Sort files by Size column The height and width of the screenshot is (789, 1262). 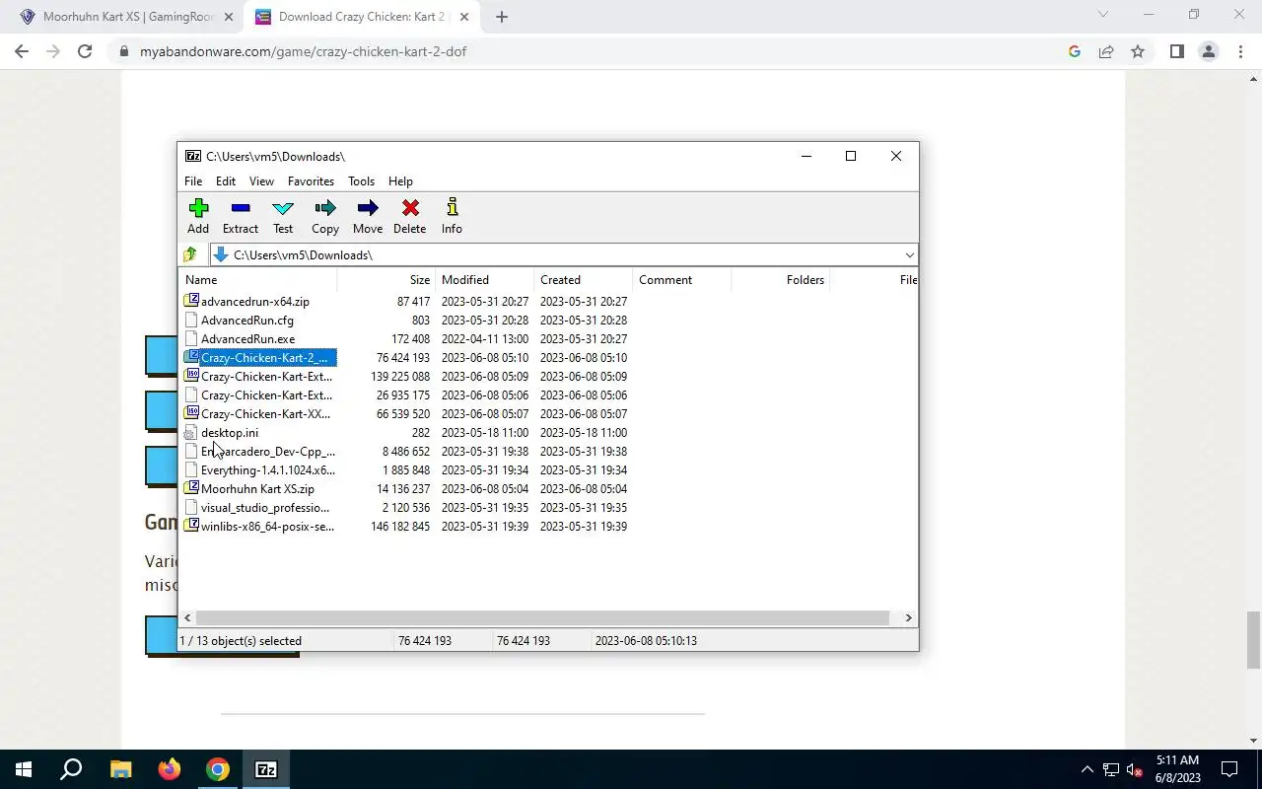click(x=386, y=280)
